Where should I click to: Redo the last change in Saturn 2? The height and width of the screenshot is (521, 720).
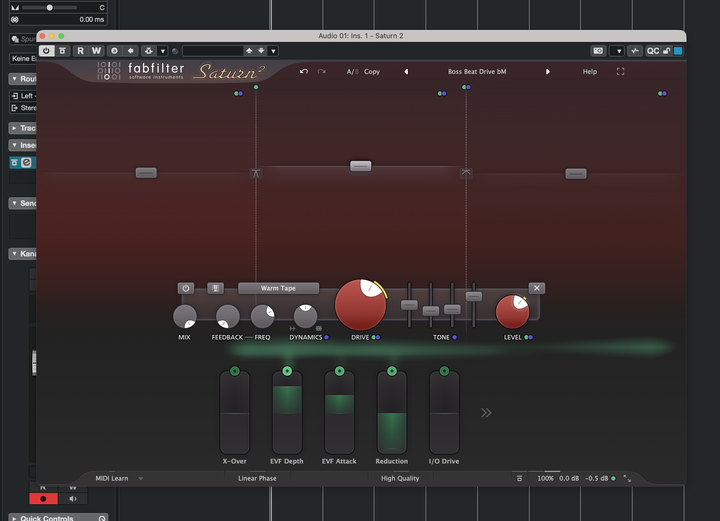pos(322,71)
